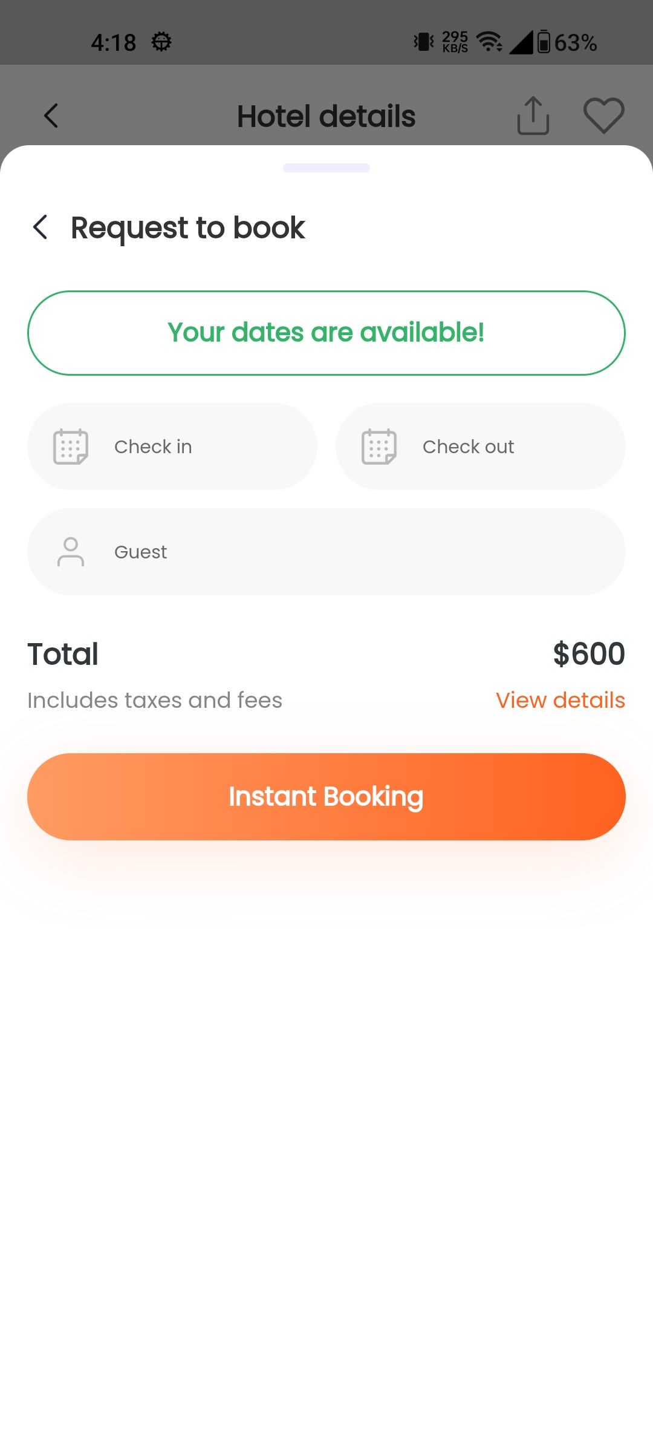Image resolution: width=653 pixels, height=1452 pixels.
Task: Tap the $600 total price
Action: pyautogui.click(x=589, y=654)
